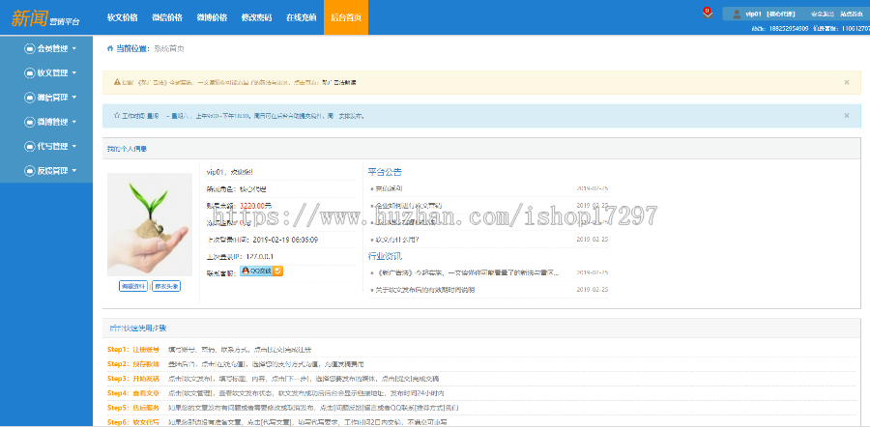
Task: Click last login IP 127.0.0.1
Action: point(260,257)
